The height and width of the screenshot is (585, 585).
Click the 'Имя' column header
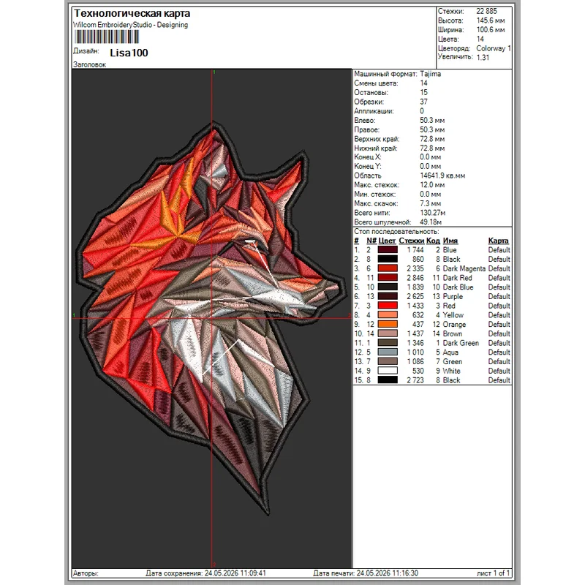click(450, 241)
